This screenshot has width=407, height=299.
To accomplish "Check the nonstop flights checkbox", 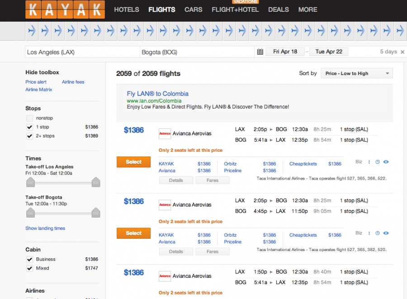I will pyautogui.click(x=29, y=118).
